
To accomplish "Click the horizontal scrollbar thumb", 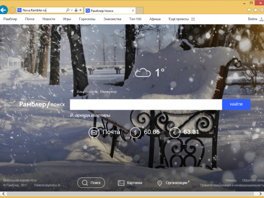I will [x=130, y=194].
